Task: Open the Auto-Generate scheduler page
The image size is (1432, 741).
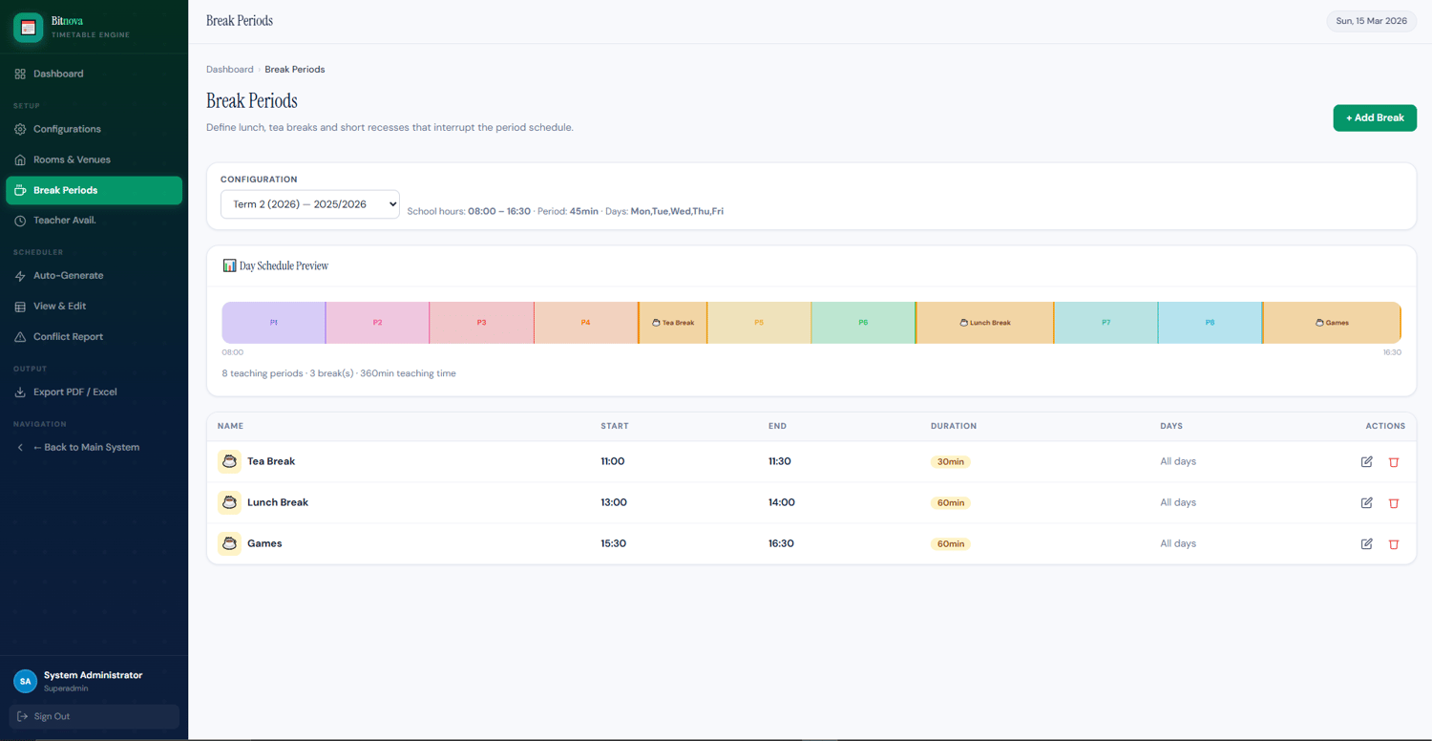Action: [x=68, y=275]
